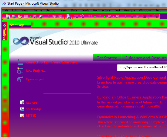The width and height of the screenshot is (167, 137).
Task: Open the File menu
Action: [x=6, y=10]
